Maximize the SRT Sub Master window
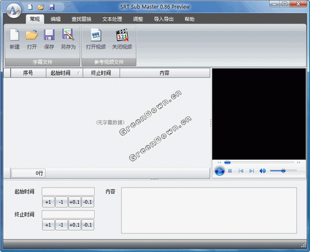This screenshot has height=252, width=310. [x=285, y=4]
